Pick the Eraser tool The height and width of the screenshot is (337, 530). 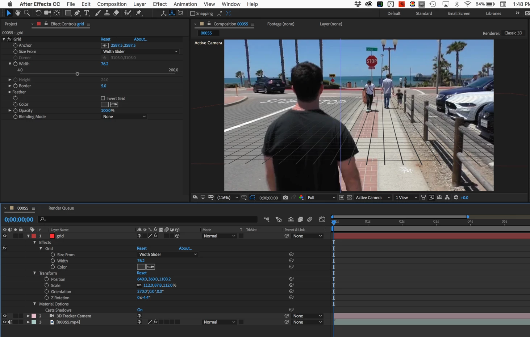tap(116, 13)
